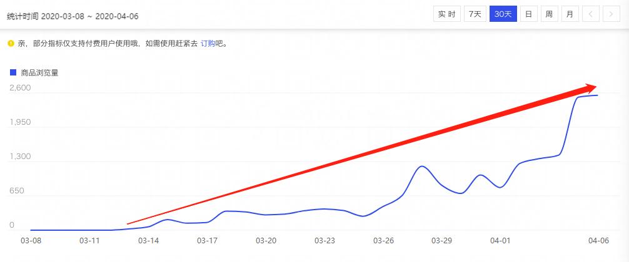Click the next period arrow button

pyautogui.click(x=610, y=14)
